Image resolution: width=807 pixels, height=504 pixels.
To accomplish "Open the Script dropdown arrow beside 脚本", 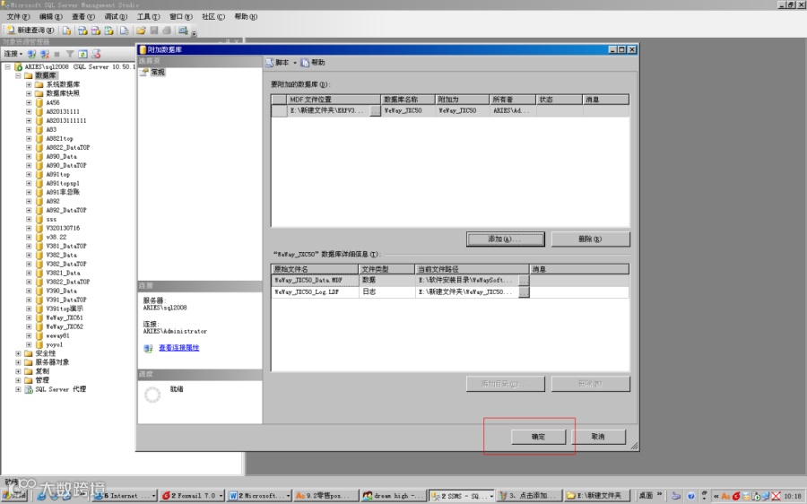I will tap(295, 63).
